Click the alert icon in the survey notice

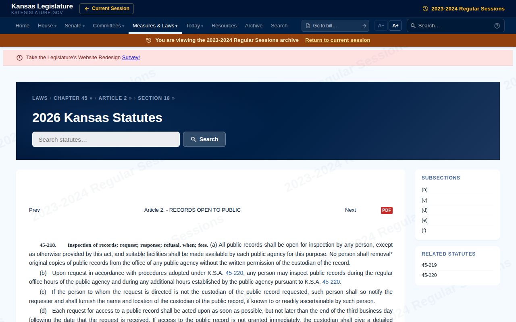[x=19, y=58]
